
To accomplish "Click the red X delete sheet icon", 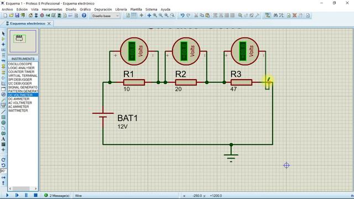I will (294, 15).
